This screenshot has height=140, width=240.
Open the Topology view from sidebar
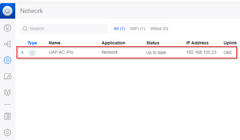[7, 44]
